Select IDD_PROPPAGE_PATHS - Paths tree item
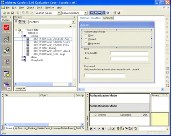The image size is (172, 136). [x=51, y=45]
